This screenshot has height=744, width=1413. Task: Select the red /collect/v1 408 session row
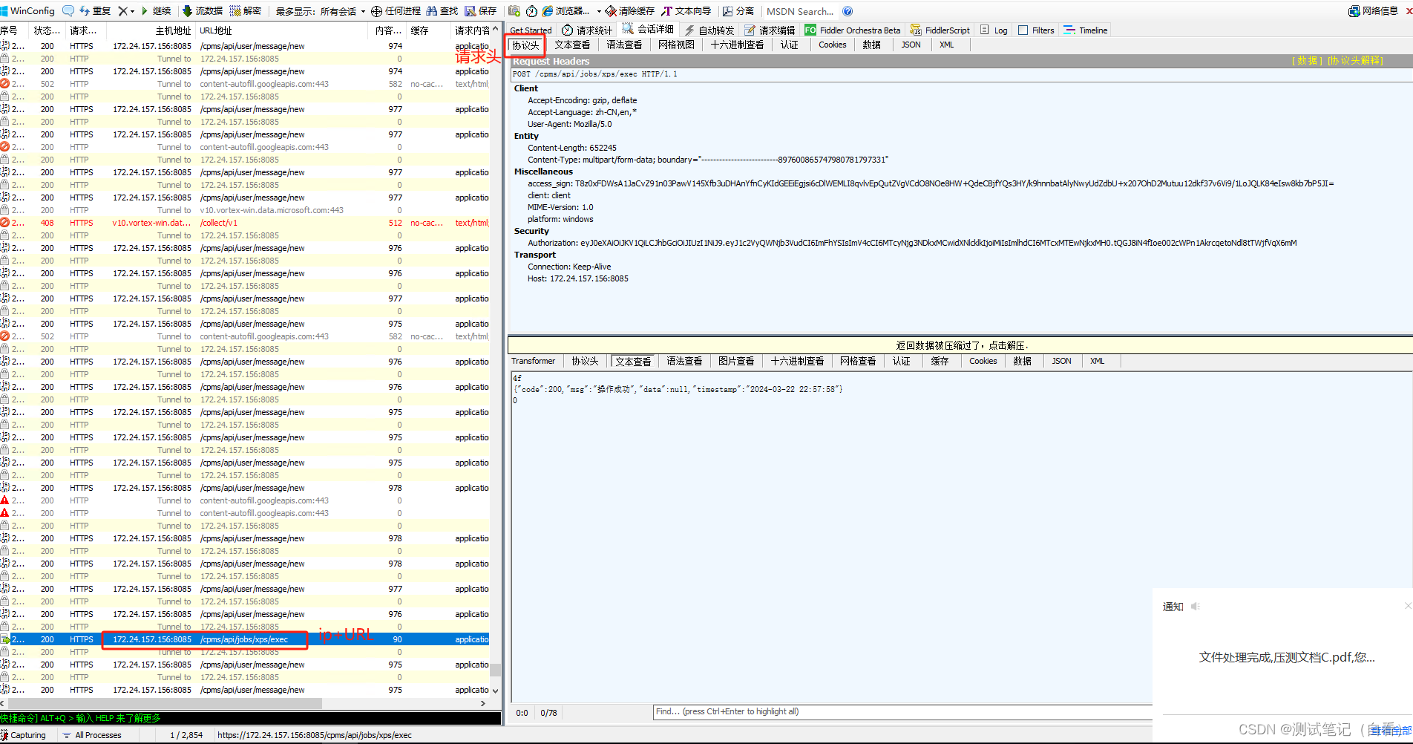[x=245, y=223]
